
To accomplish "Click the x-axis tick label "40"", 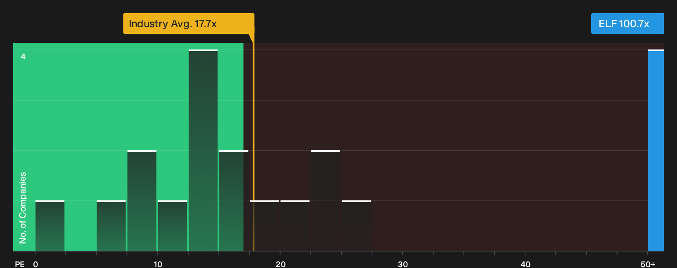I will tap(526, 264).
